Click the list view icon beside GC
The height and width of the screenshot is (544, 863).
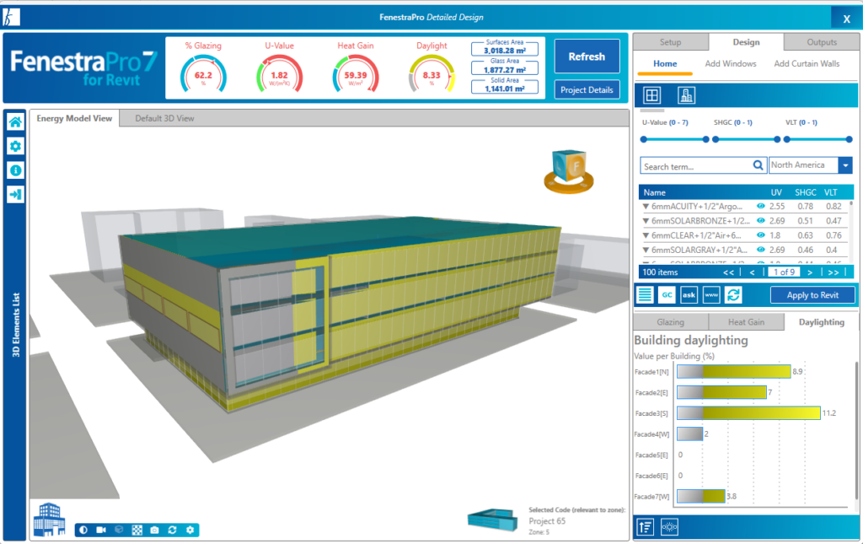click(x=645, y=294)
